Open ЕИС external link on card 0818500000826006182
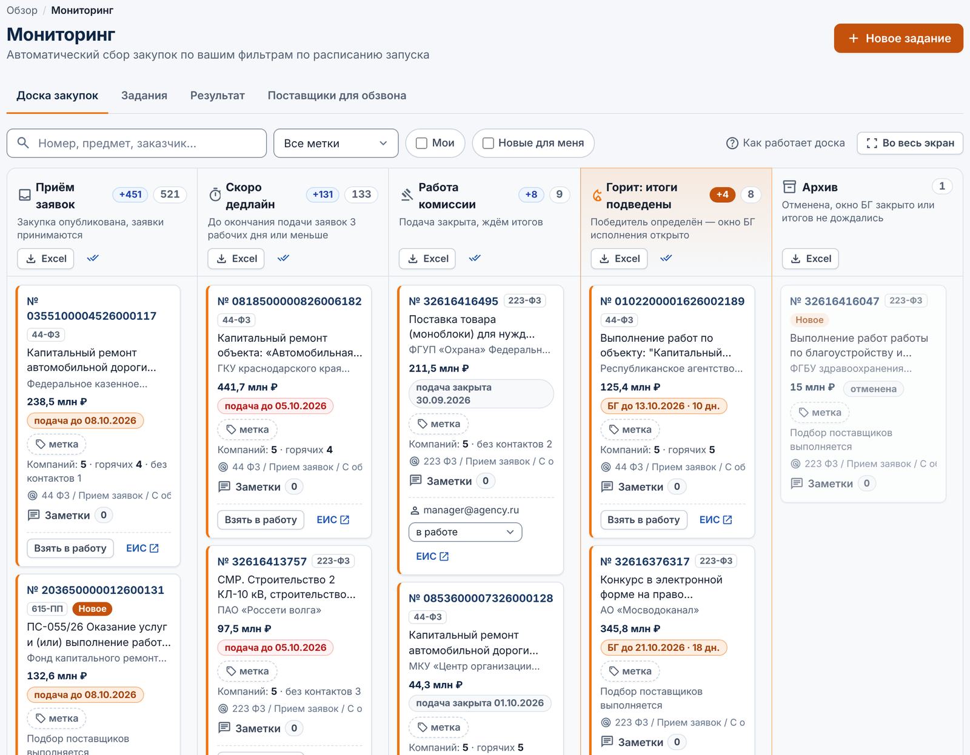 point(333,520)
